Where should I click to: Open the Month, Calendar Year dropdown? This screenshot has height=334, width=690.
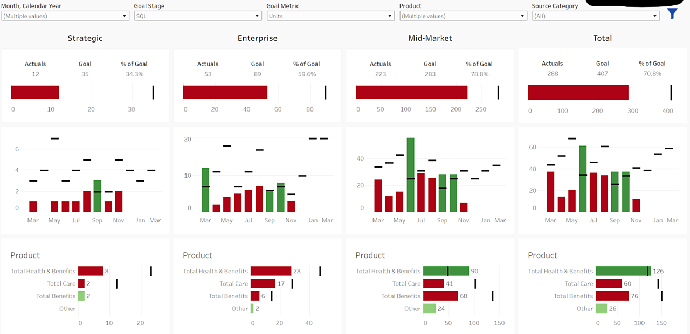(x=65, y=16)
